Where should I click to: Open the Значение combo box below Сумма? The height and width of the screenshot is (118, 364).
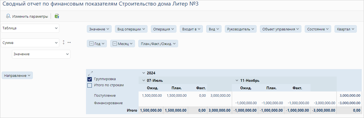(41, 54)
